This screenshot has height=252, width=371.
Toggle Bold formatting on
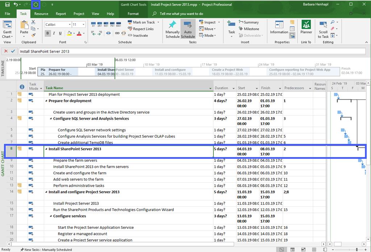[x=48, y=33]
